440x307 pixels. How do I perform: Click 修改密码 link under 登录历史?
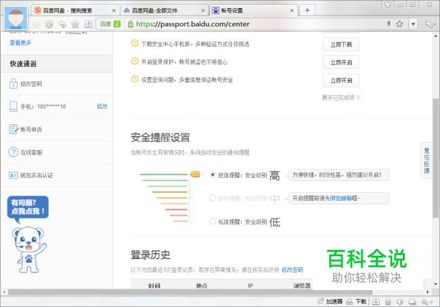(292, 270)
